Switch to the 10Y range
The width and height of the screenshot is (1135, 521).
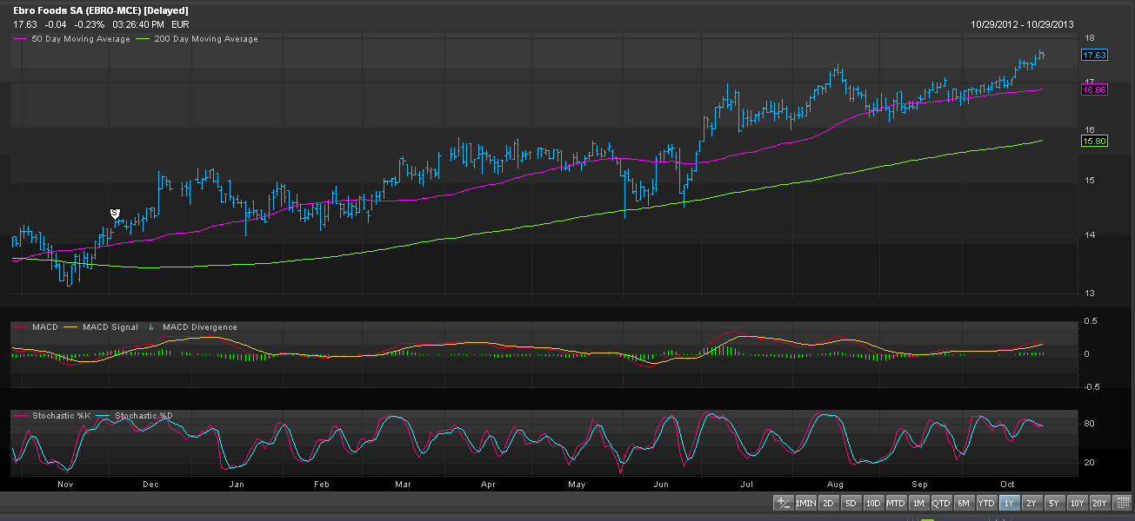1077,503
